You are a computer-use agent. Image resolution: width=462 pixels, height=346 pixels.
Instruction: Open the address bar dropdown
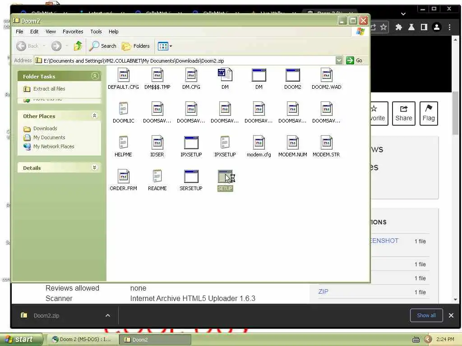click(x=339, y=61)
